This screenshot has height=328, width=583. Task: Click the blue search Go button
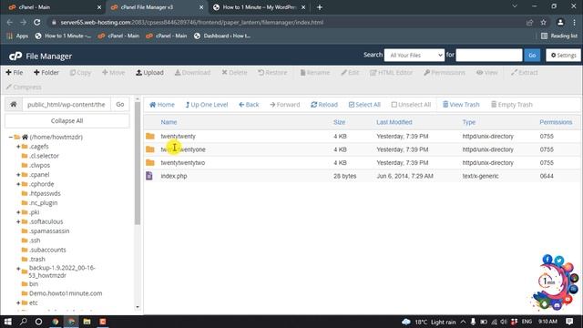pyautogui.click(x=532, y=55)
